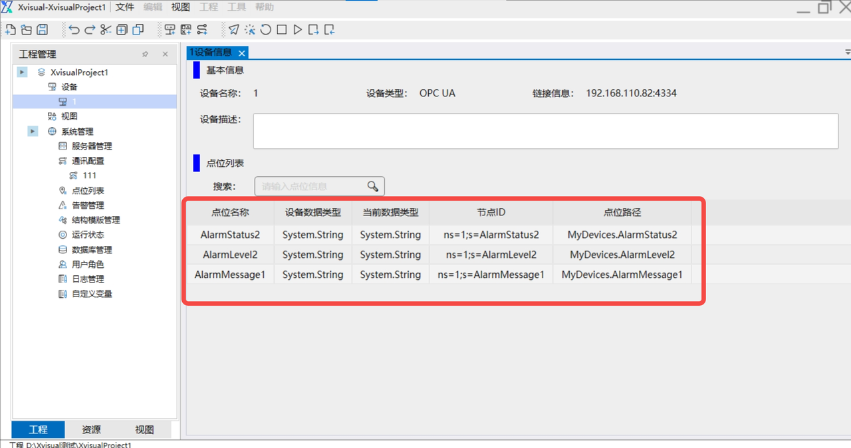Save the project with the floppy icon

42,29
